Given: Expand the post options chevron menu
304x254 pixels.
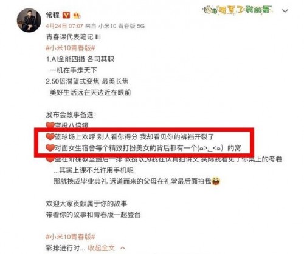Looking at the screenshot, I should 285,11.
